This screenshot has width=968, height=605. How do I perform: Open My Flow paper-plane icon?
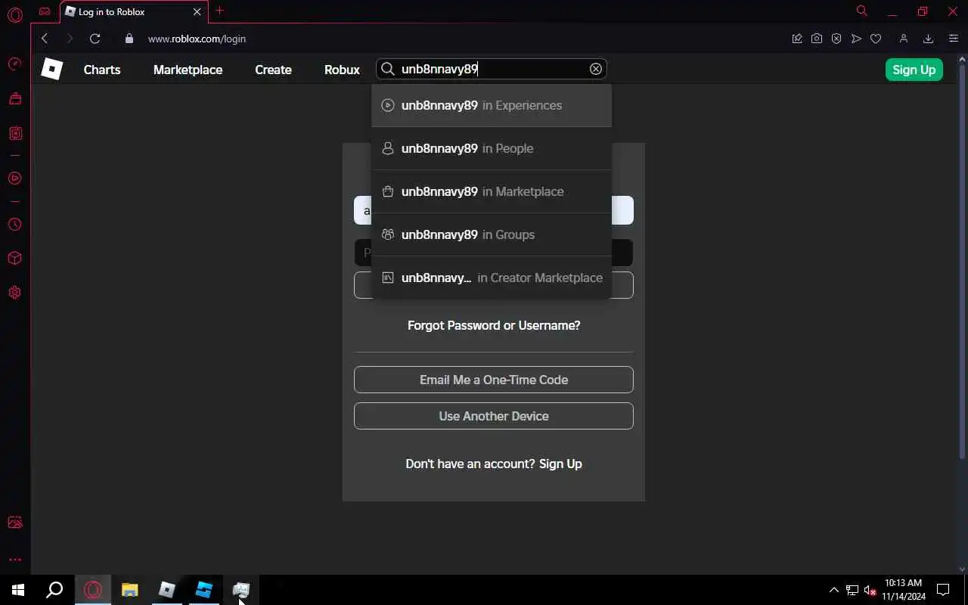pyautogui.click(x=856, y=39)
